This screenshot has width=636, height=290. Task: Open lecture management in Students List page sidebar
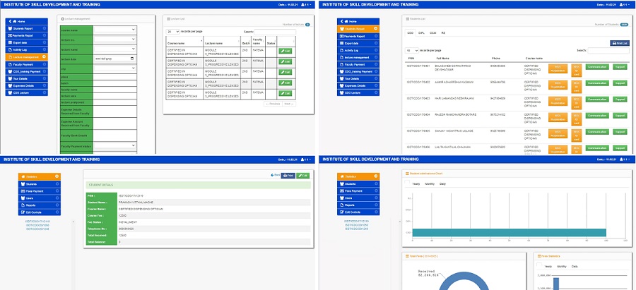point(358,58)
